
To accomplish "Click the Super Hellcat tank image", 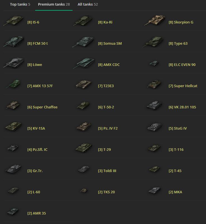I will point(154,84).
